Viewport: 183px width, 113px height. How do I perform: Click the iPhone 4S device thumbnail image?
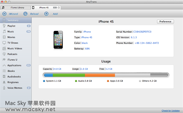tap(58, 40)
